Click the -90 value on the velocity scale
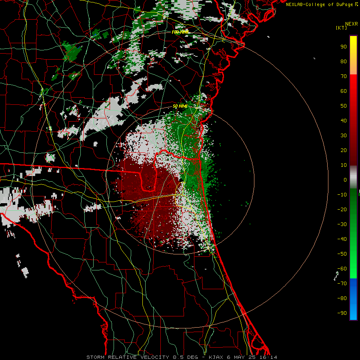360x360 pixels. point(342,313)
